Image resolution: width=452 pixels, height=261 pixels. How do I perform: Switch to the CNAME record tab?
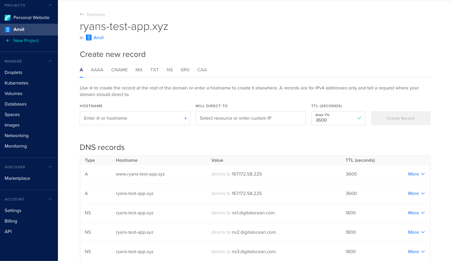(119, 70)
